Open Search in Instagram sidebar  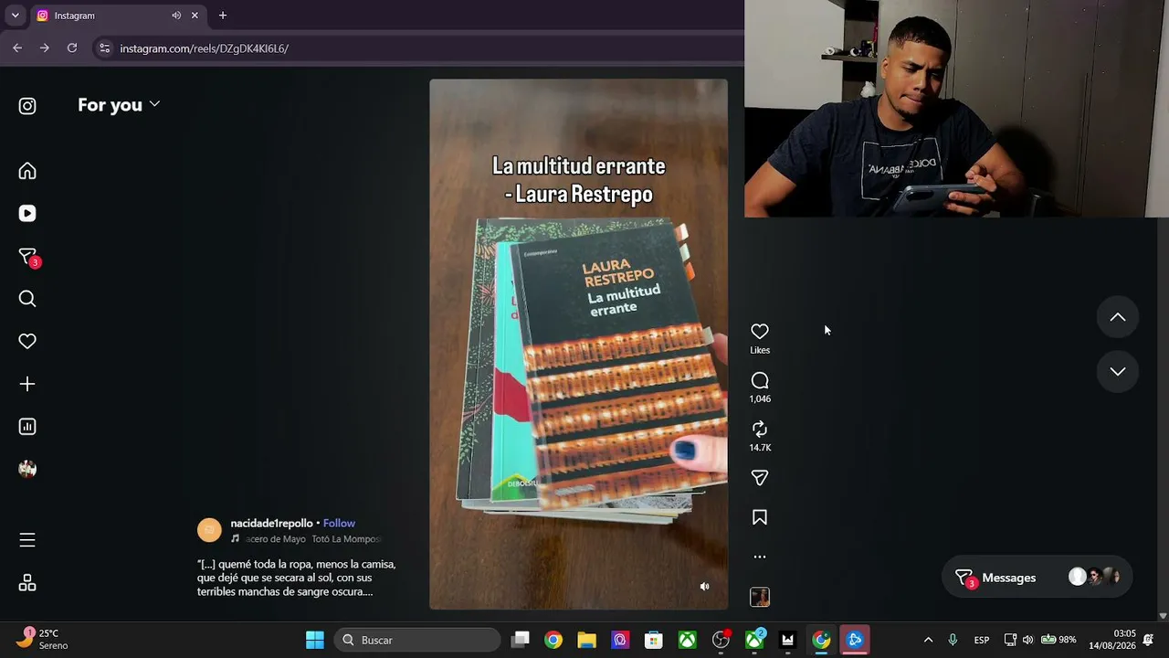click(27, 299)
